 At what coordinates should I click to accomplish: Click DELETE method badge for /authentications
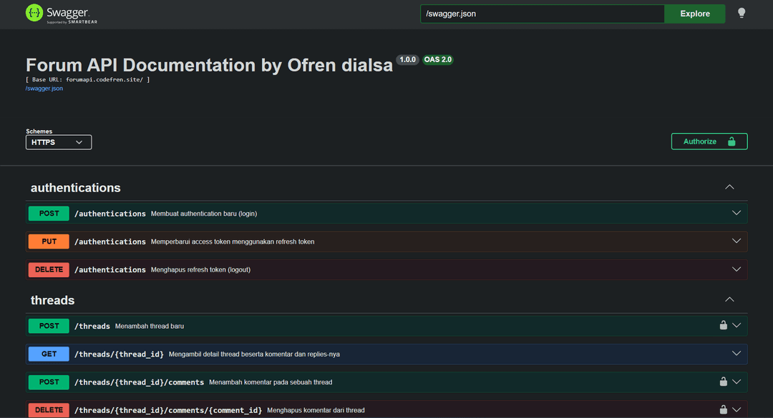point(49,269)
